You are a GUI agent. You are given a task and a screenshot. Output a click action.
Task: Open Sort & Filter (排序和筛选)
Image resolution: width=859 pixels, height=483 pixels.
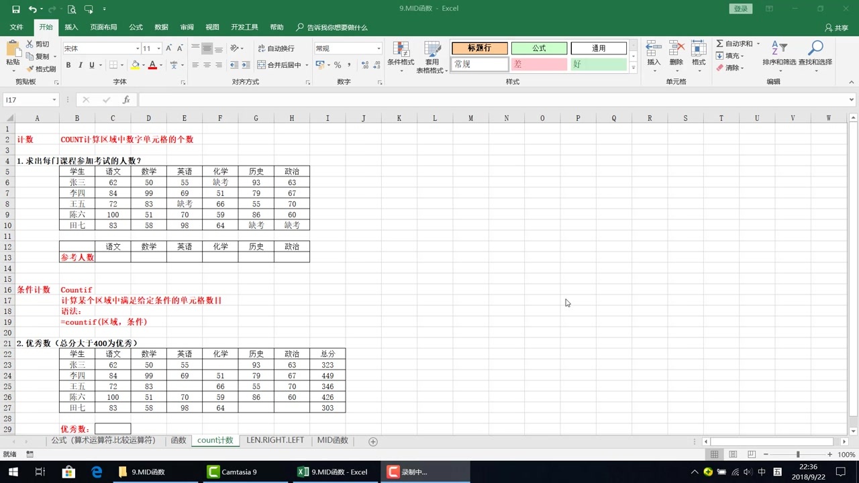[779, 54]
